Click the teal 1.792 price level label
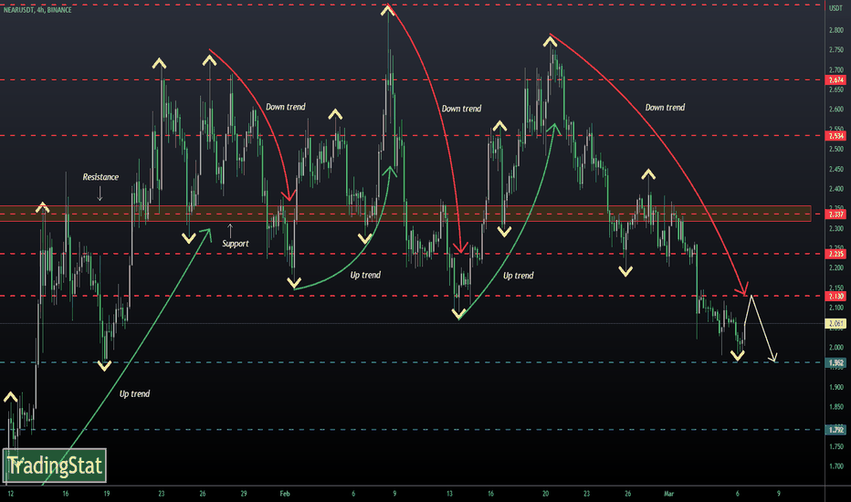The image size is (851, 502). point(835,430)
